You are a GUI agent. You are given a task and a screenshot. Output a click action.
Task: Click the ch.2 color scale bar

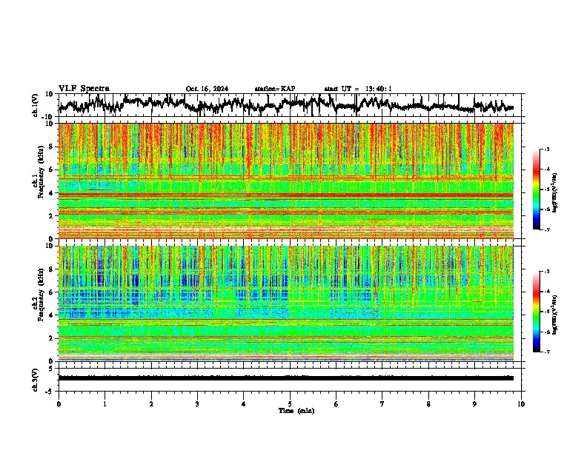tap(536, 312)
